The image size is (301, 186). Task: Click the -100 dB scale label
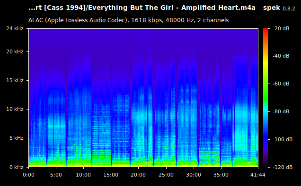tap(283, 139)
